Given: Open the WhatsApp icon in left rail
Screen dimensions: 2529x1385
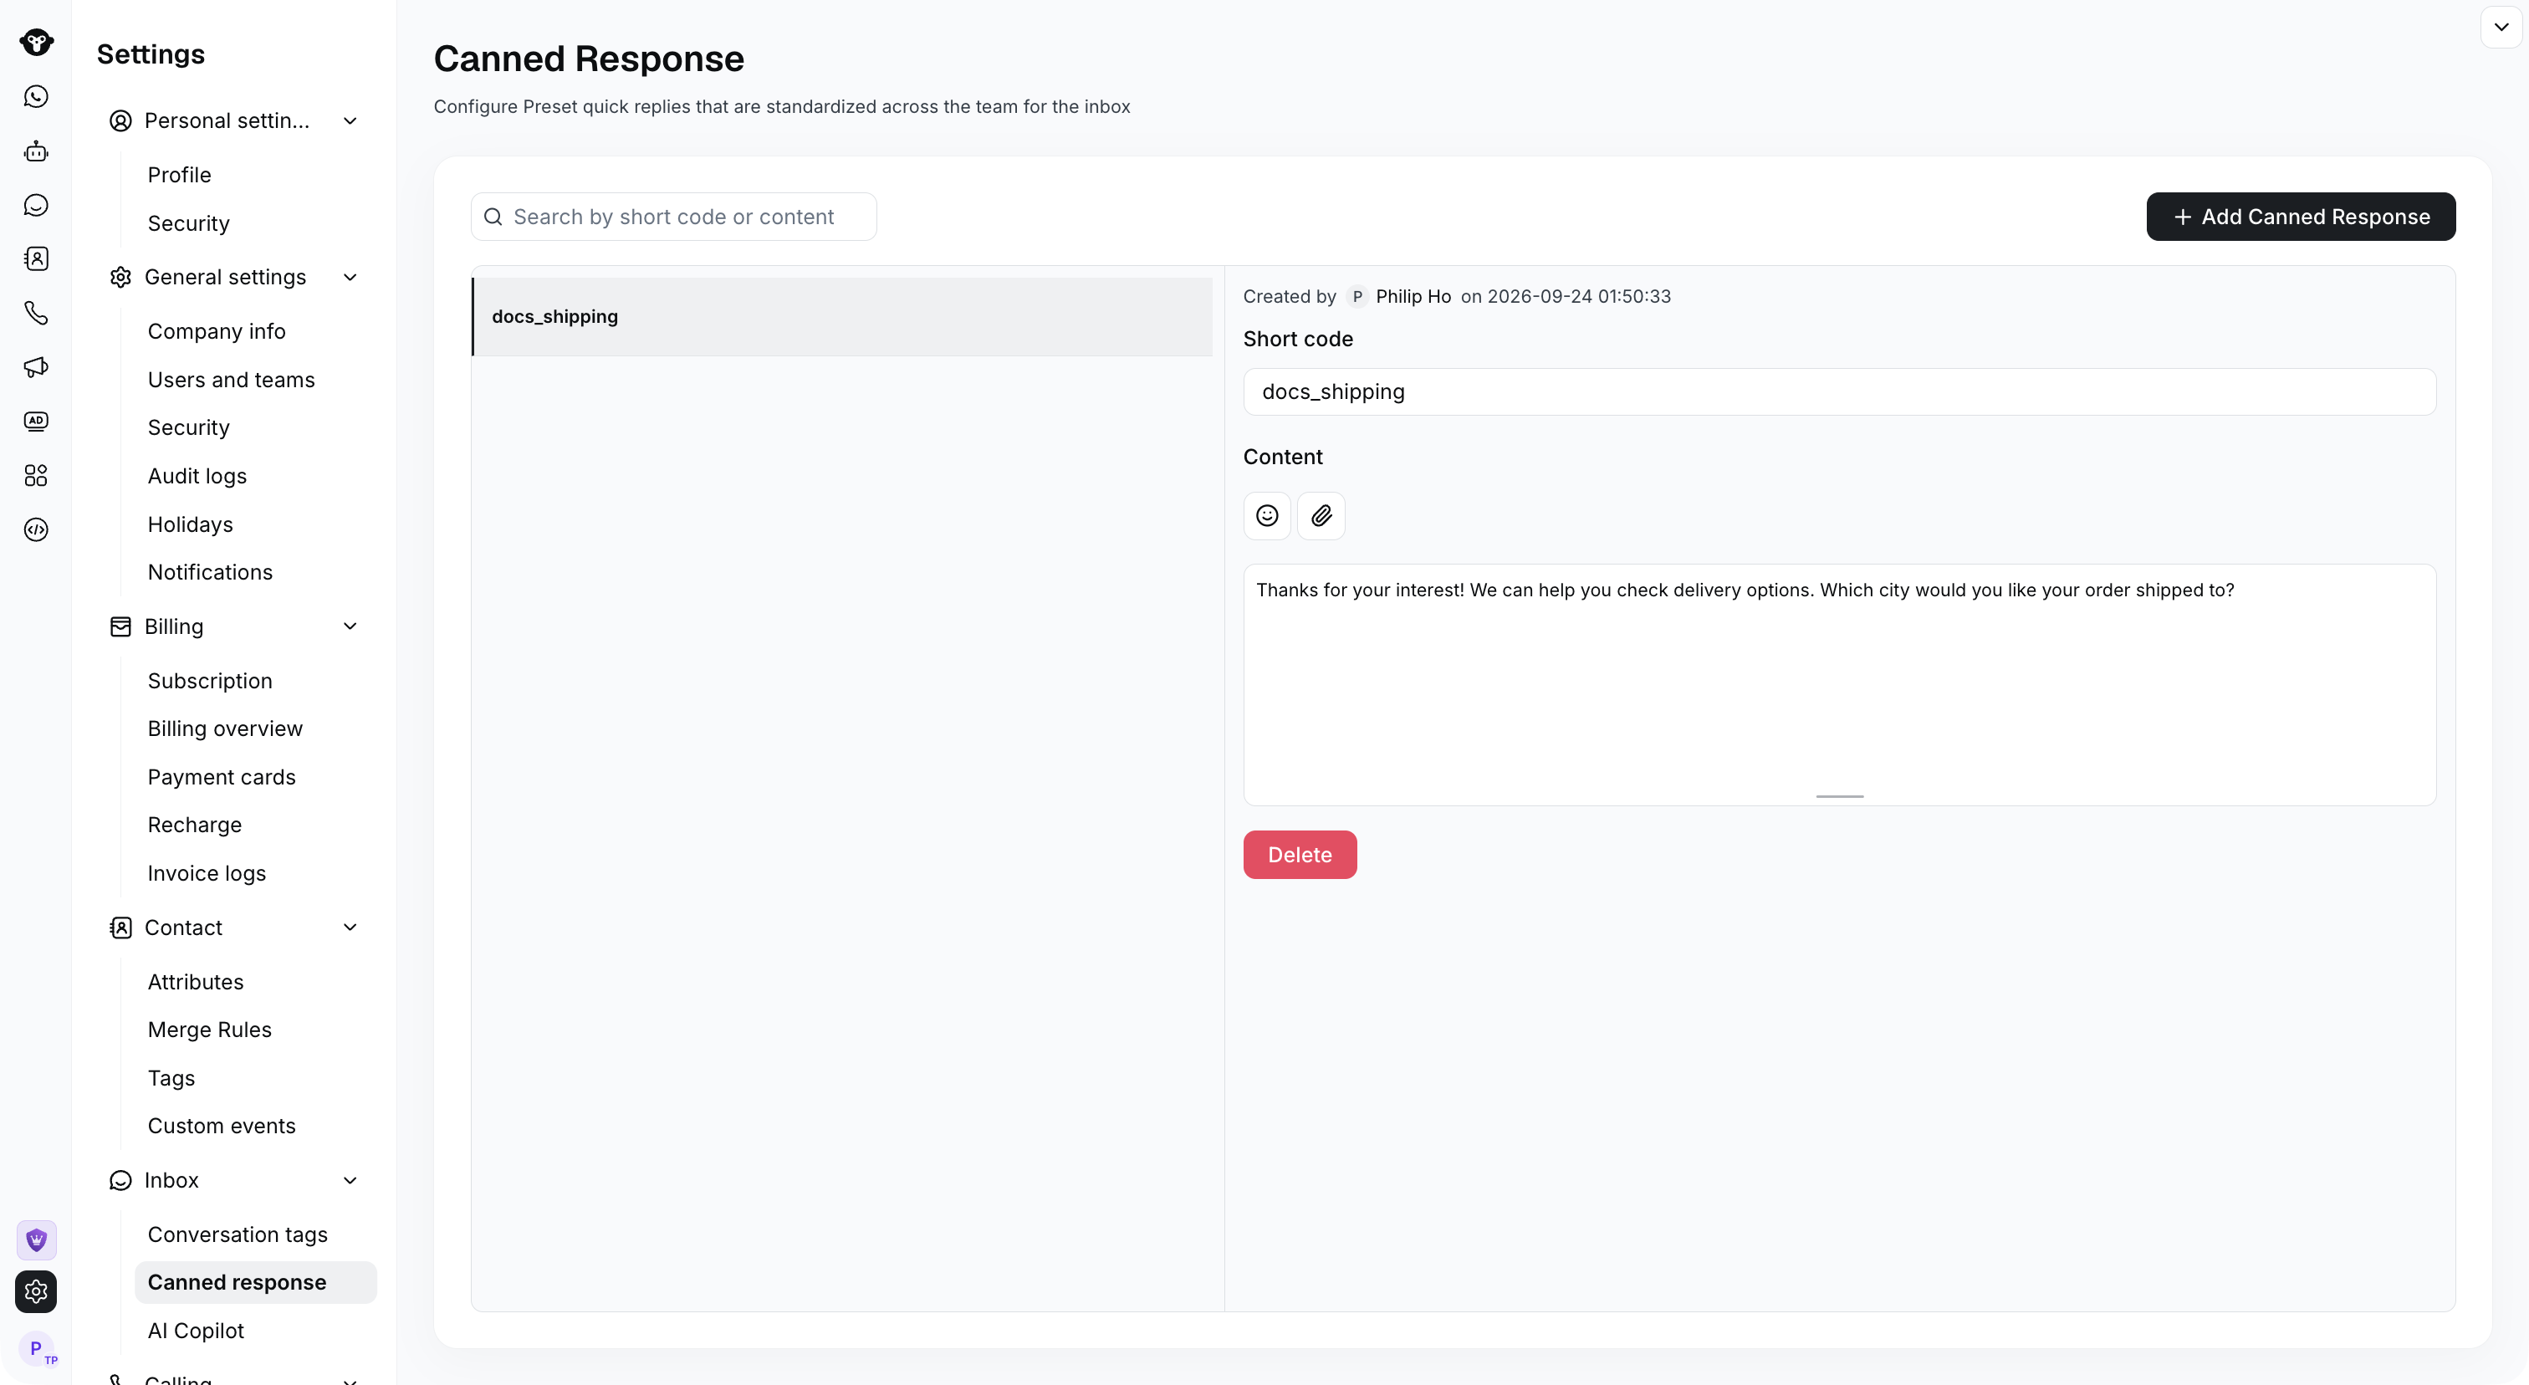Looking at the screenshot, I should click(36, 96).
